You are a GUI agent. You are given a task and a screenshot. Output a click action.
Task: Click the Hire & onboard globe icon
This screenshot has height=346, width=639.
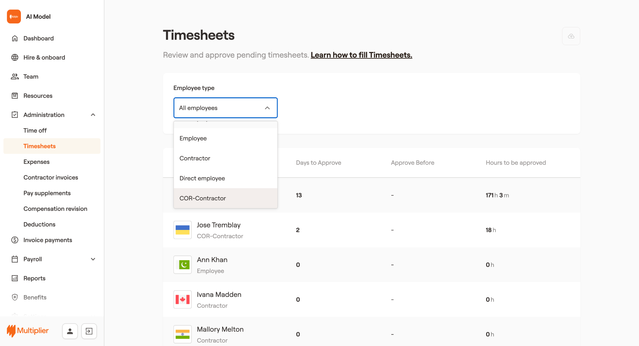(15, 57)
